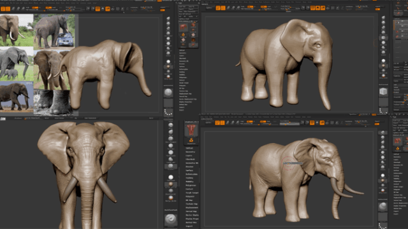
Task: Click red tool thumbnail in tusked elephant window
Action: 398,141
